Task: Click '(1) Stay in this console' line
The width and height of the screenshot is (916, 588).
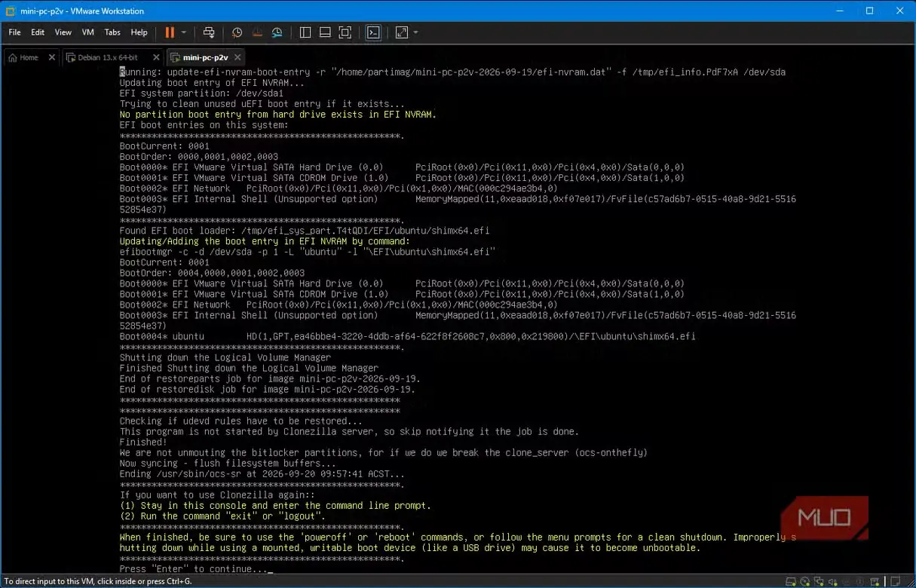Action: point(275,505)
